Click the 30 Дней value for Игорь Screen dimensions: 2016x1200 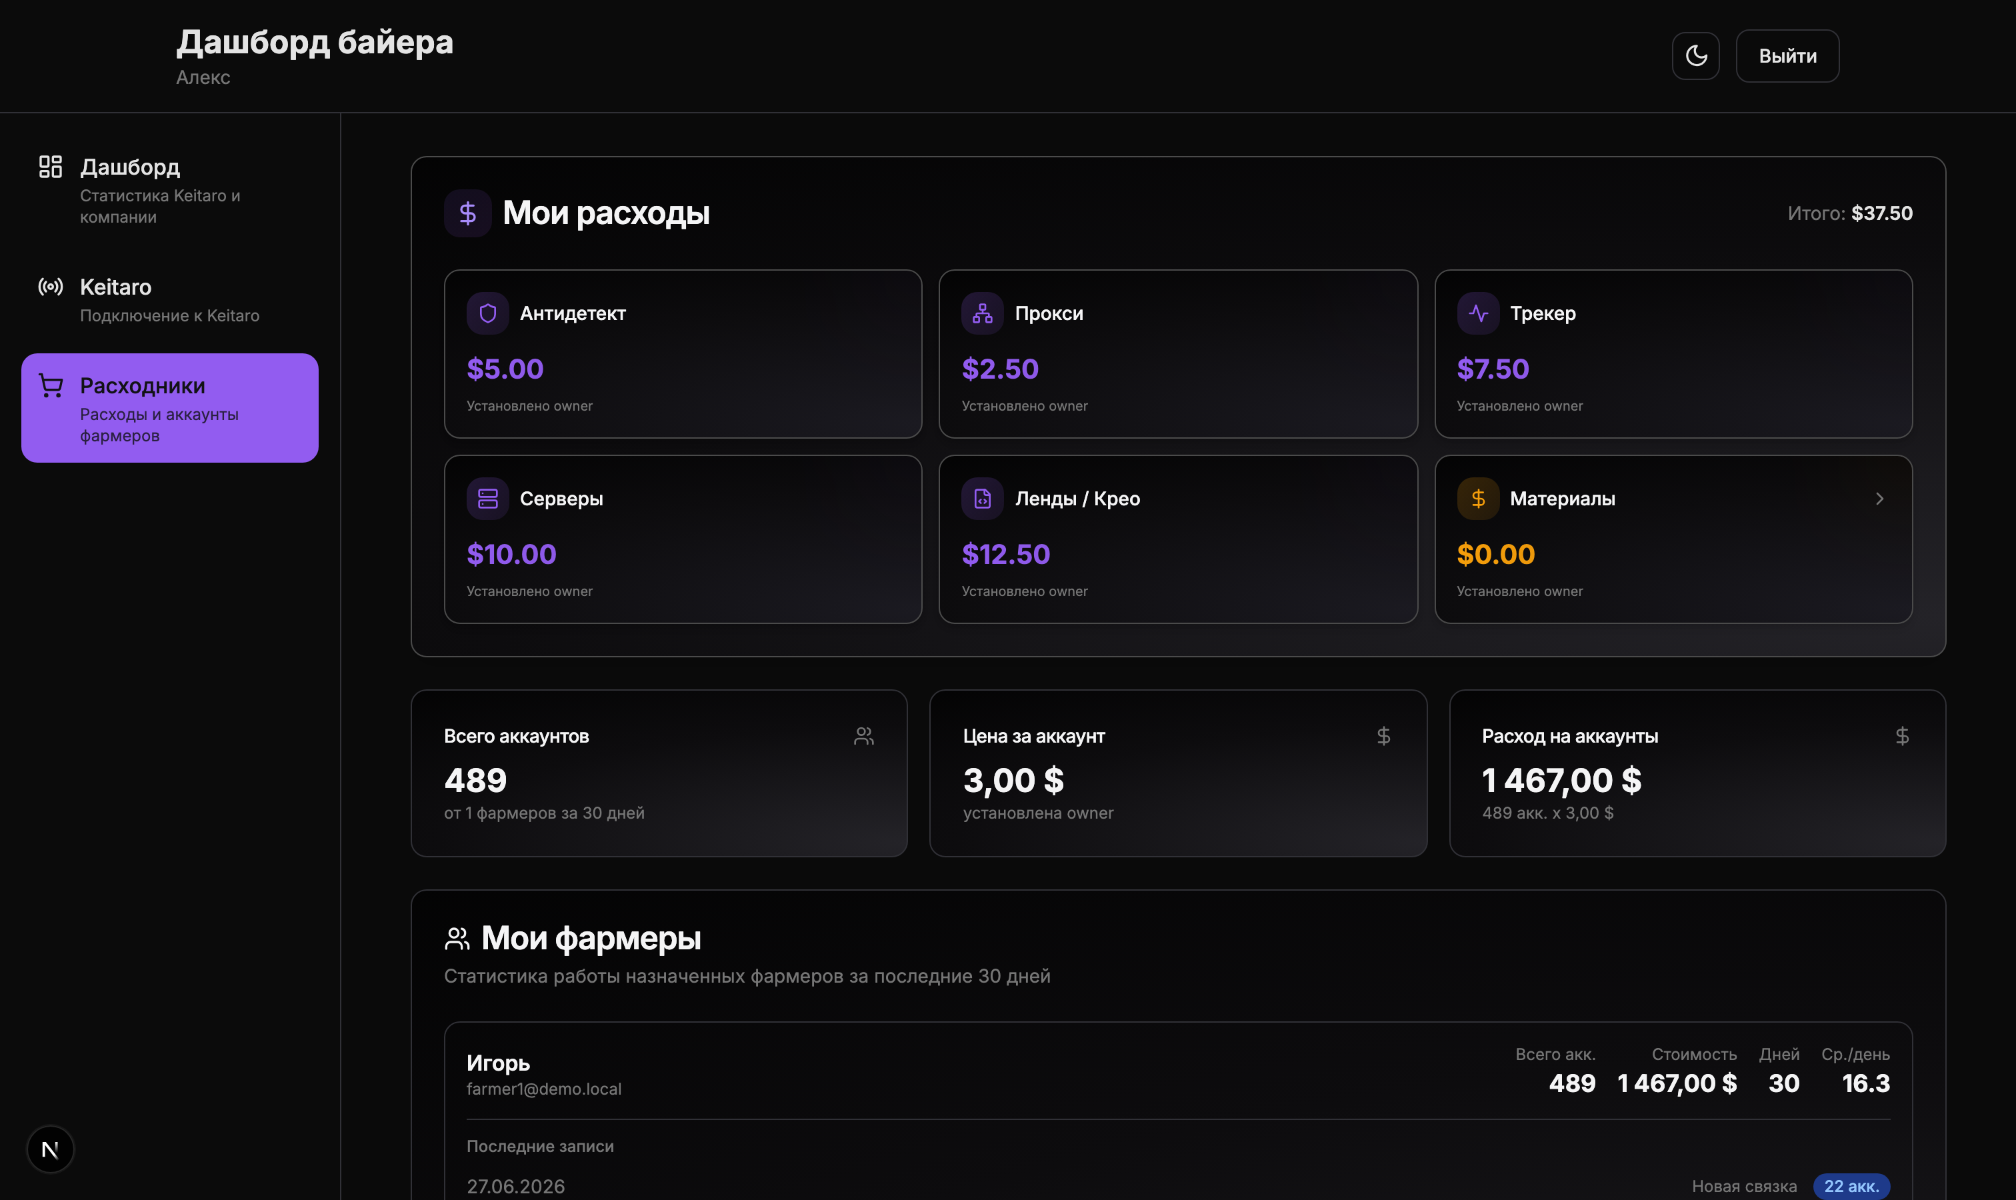point(1784,1083)
